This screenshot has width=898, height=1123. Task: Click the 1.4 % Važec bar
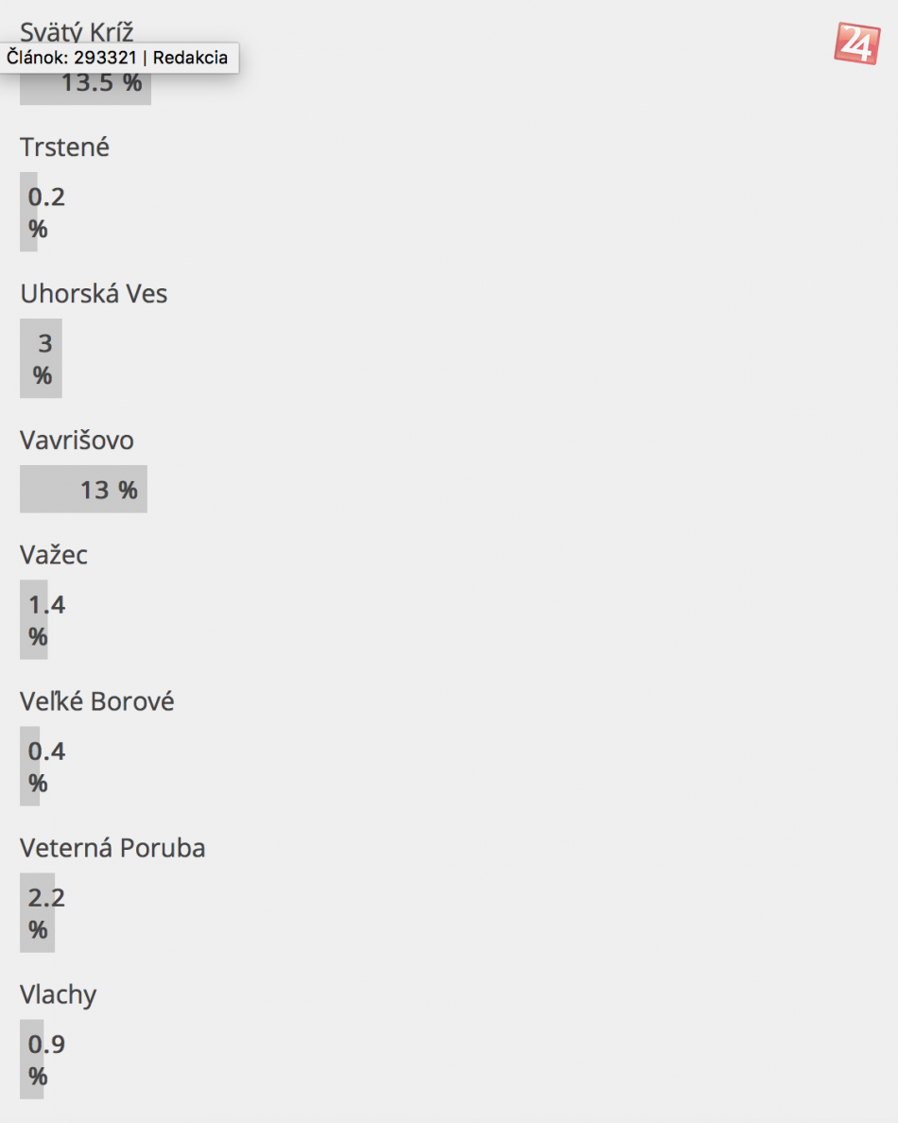point(33,619)
